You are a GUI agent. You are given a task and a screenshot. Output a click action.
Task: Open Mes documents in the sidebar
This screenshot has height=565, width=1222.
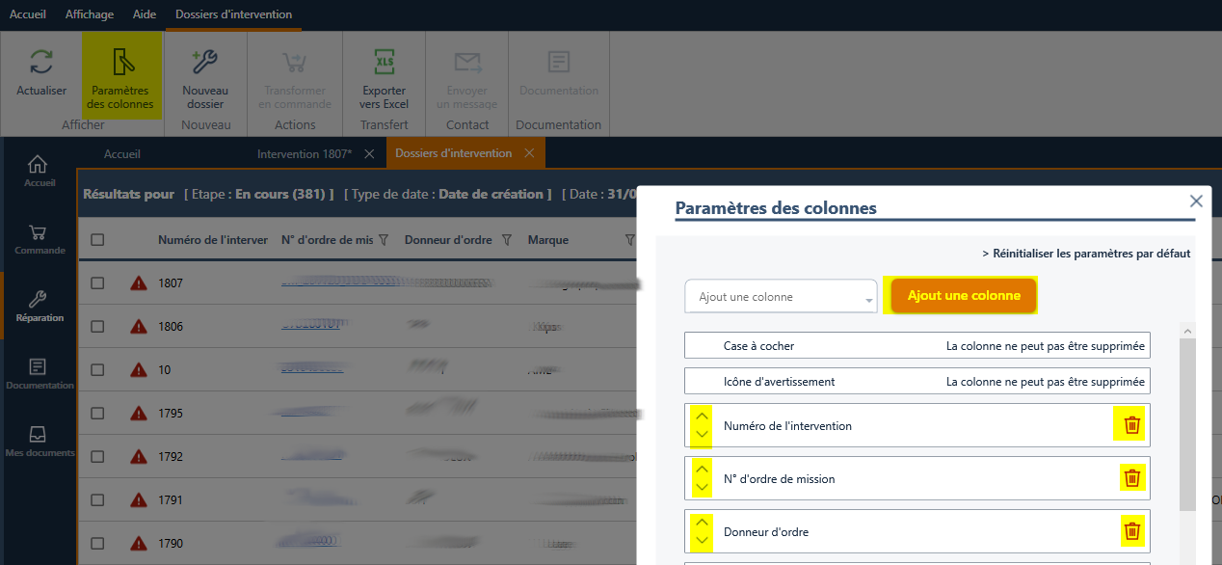pyautogui.click(x=40, y=442)
